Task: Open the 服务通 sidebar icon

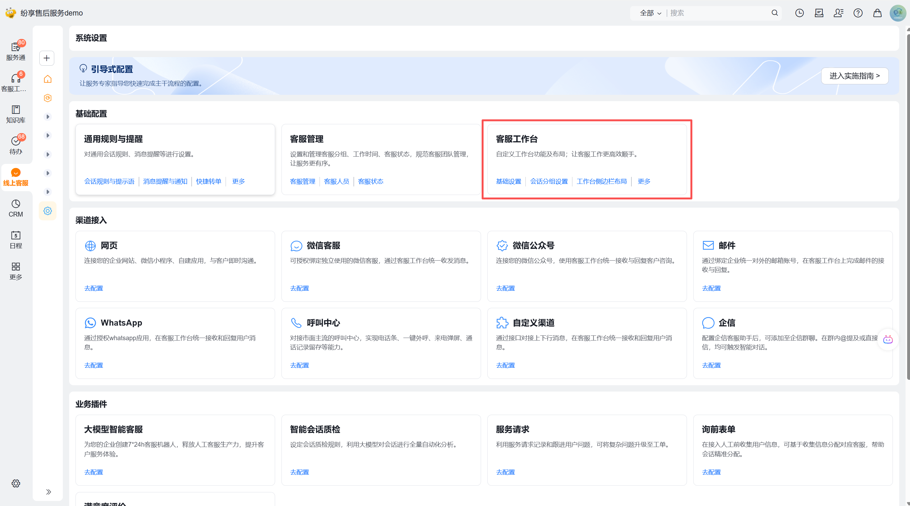Action: click(16, 51)
